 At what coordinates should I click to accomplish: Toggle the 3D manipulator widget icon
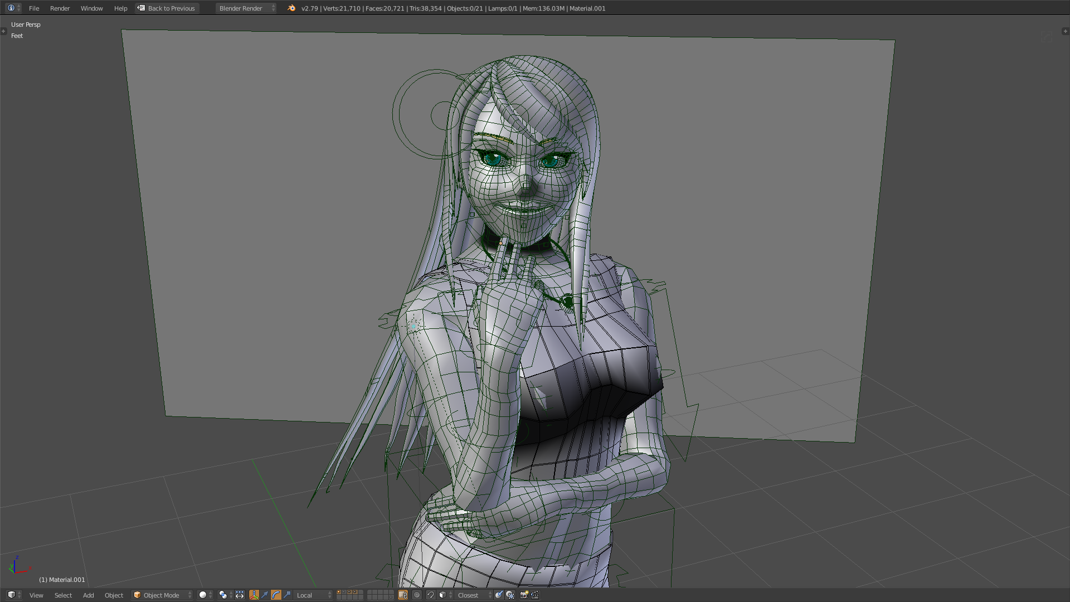254,595
